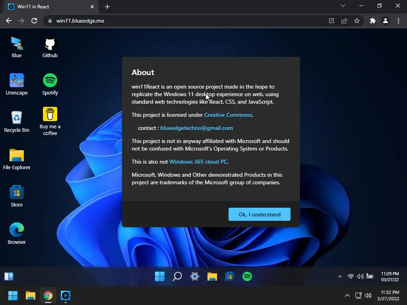The image size is (407, 305).
Task: Click the blueedgetechno@gmail.com contact link
Action: (196, 128)
